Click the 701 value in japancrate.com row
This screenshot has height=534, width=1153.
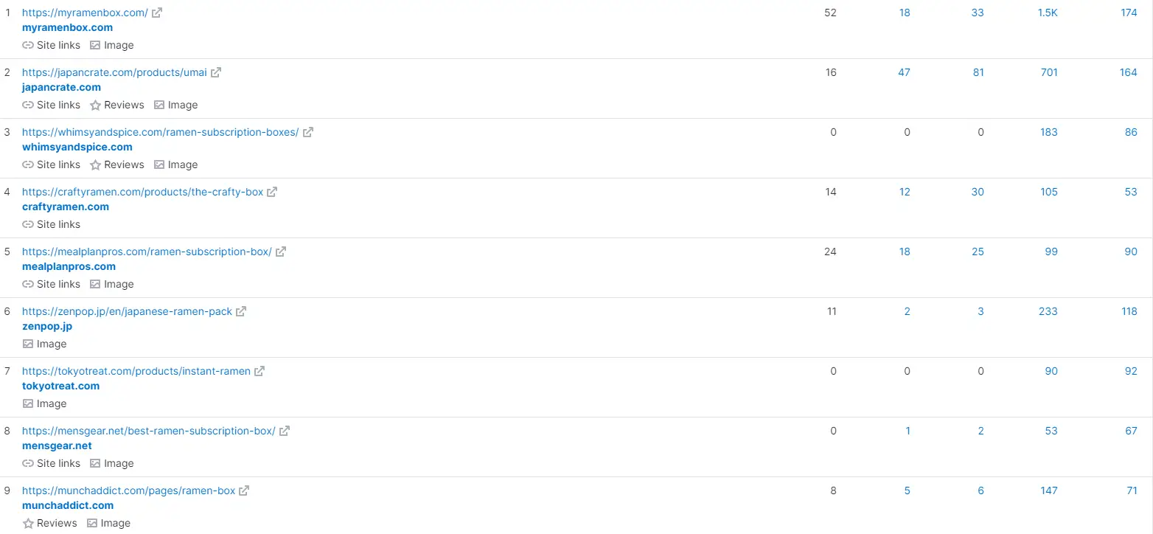tap(1049, 72)
